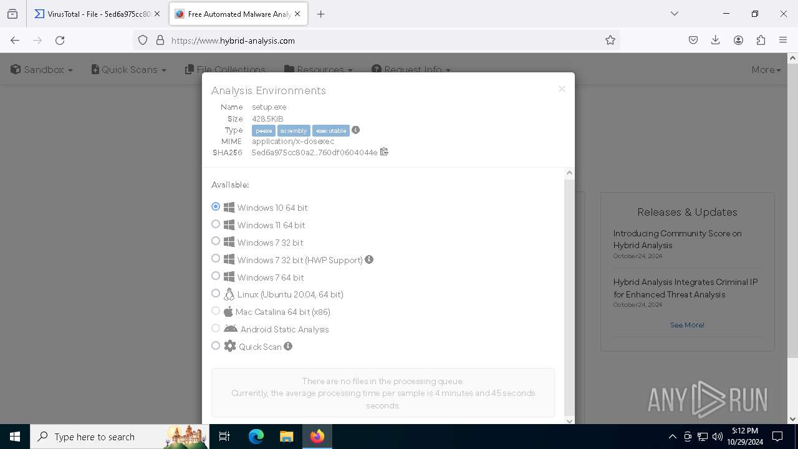The width and height of the screenshot is (798, 449).
Task: Open Task View on the taskbar
Action: click(x=224, y=437)
